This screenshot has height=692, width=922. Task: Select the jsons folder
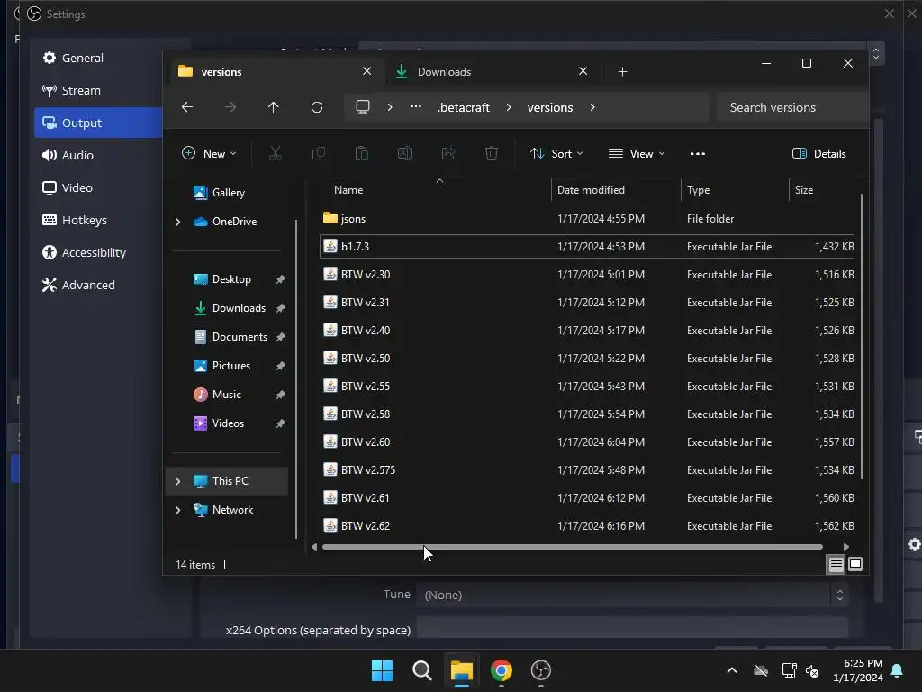point(588,219)
